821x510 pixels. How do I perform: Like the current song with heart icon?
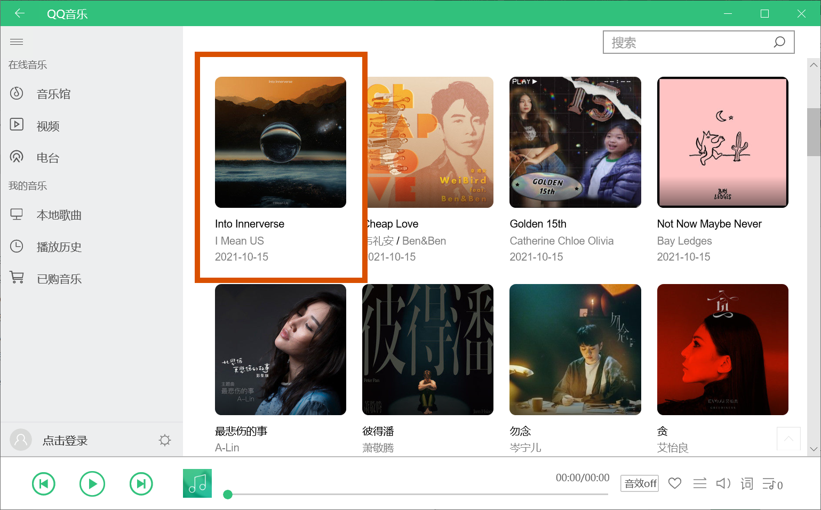tap(675, 483)
